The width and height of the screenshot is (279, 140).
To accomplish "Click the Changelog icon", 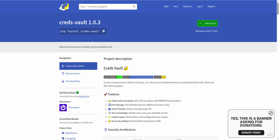I will point(63,138).
